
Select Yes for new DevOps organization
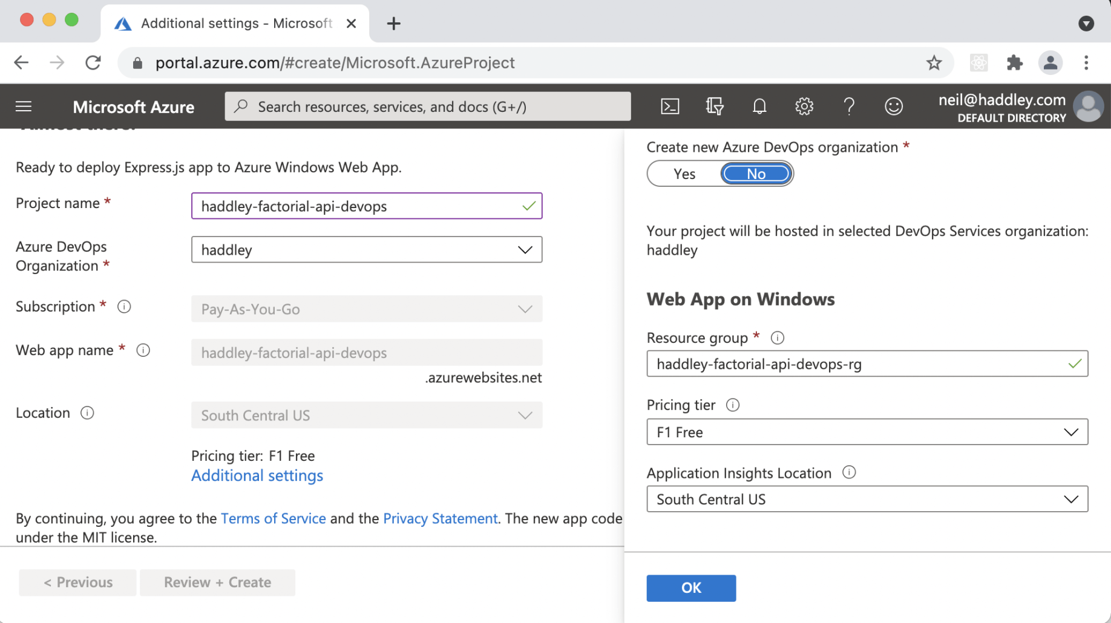684,174
